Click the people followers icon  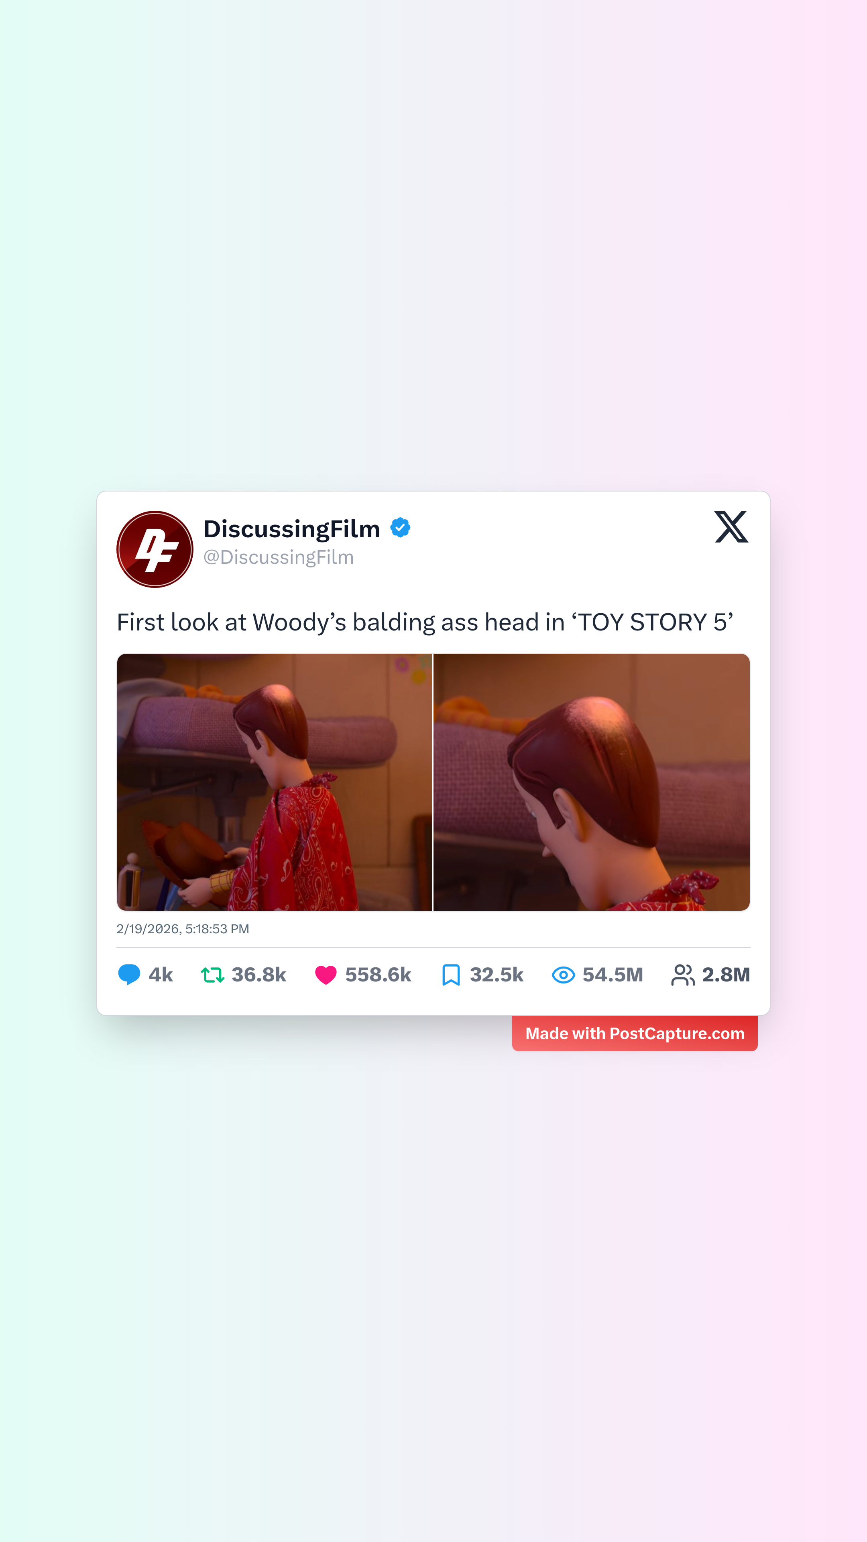click(683, 975)
